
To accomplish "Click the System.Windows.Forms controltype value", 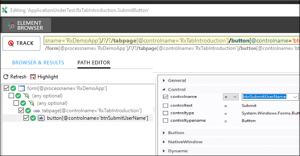I will coord(270,113).
